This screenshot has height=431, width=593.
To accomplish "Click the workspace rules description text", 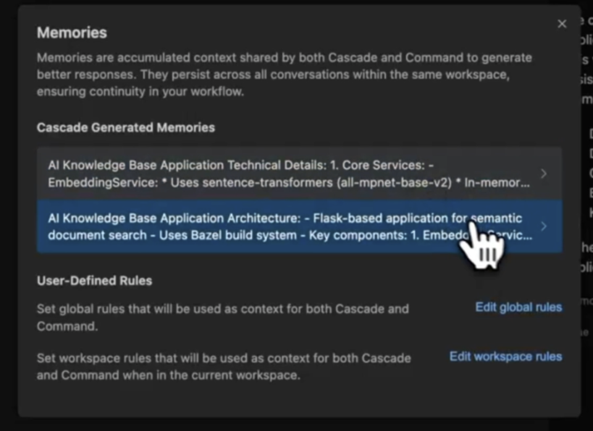I will pos(223,366).
